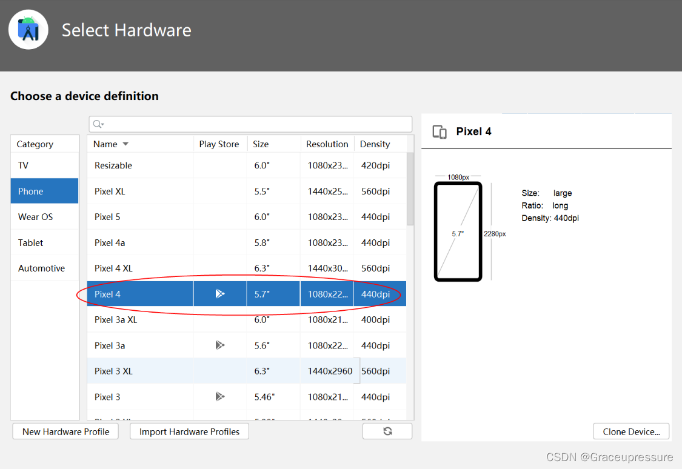
Task: Select the Resizable device row
Action: point(247,165)
